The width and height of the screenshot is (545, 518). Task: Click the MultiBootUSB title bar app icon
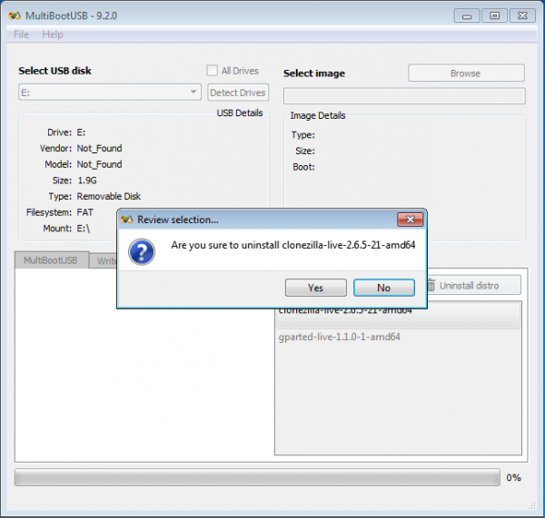pos(15,15)
